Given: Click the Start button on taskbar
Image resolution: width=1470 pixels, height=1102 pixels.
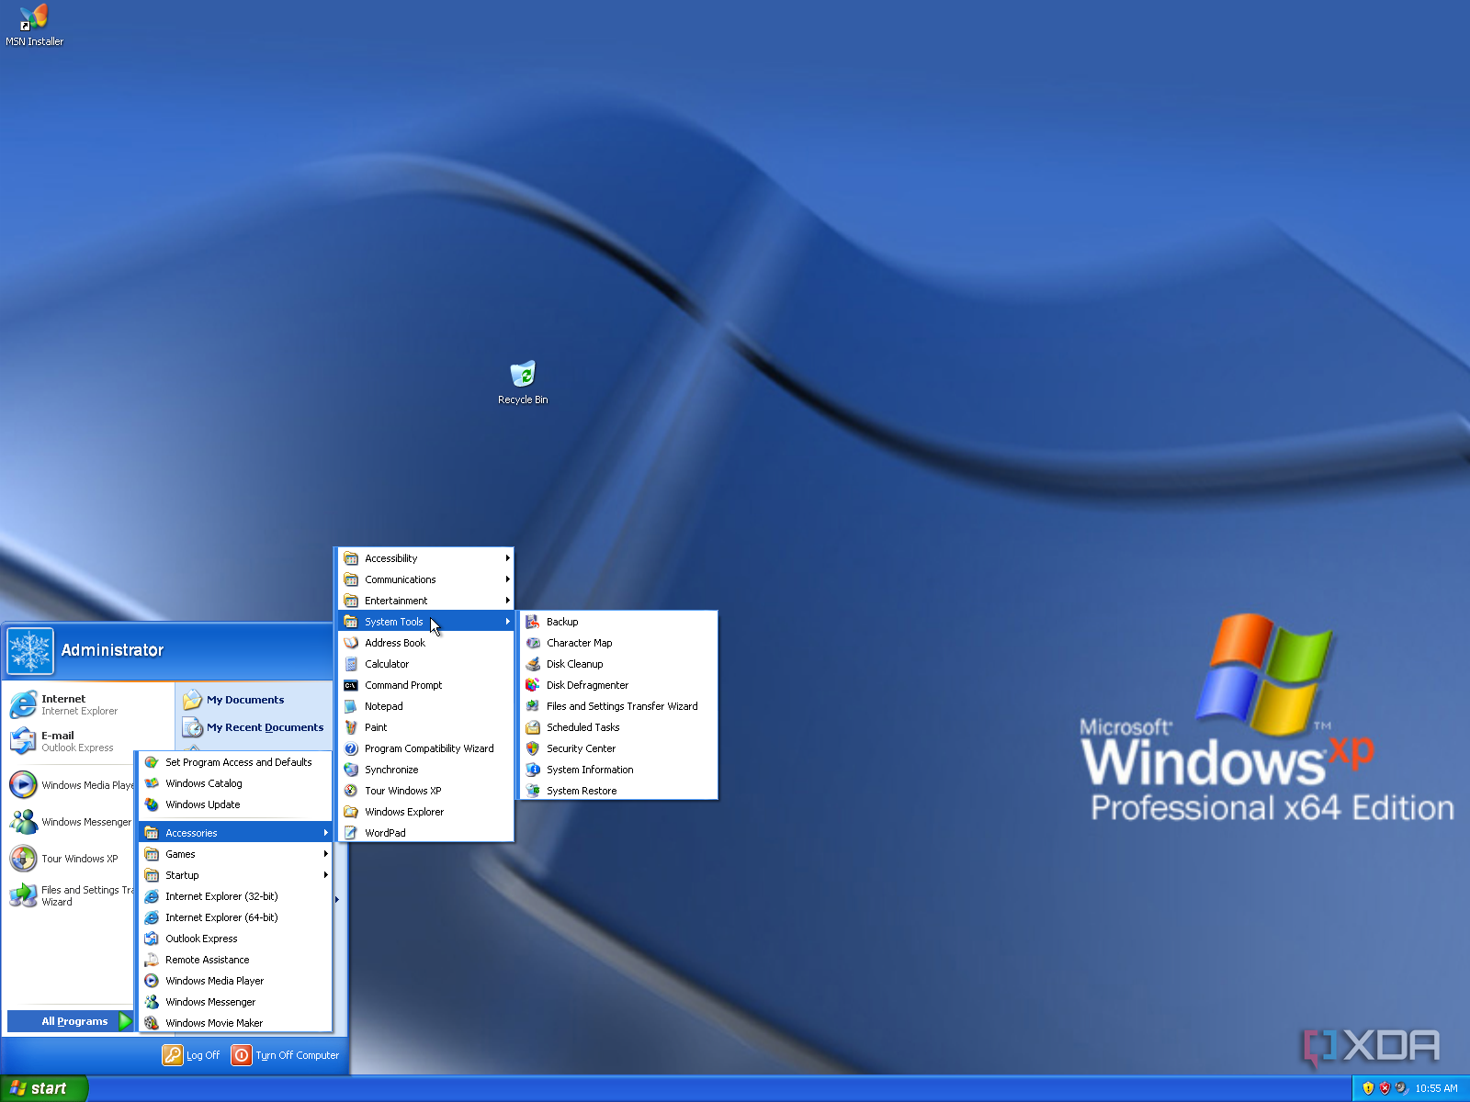Looking at the screenshot, I should [43, 1088].
